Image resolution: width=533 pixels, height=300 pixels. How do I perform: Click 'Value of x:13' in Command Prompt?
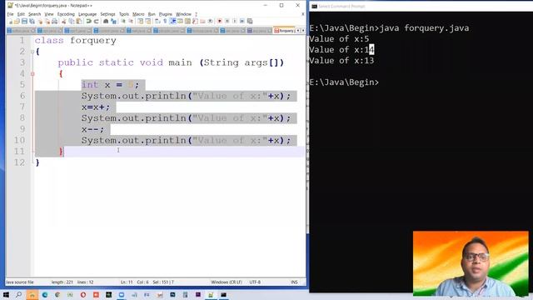pyautogui.click(x=341, y=61)
